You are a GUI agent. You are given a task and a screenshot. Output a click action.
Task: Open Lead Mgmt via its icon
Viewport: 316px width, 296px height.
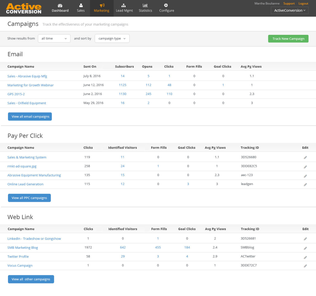[x=124, y=6]
